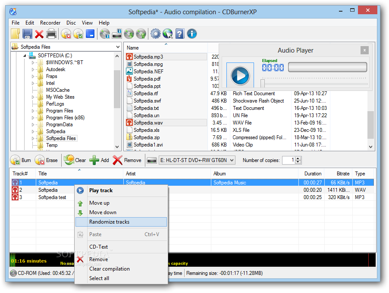Open settings via the gear toolbar icon
Screen dimensions: 389x293
156,34
